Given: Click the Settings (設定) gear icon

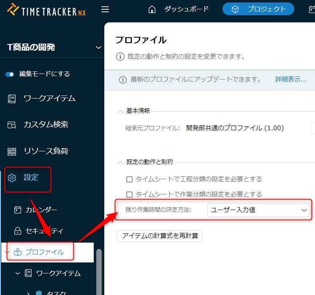Looking at the screenshot, I should (12, 178).
